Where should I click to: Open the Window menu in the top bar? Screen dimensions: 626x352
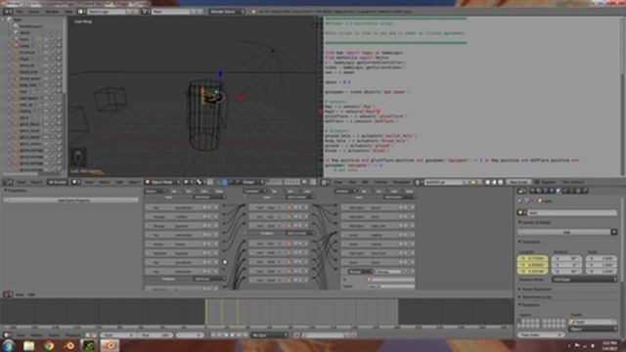pos(52,12)
